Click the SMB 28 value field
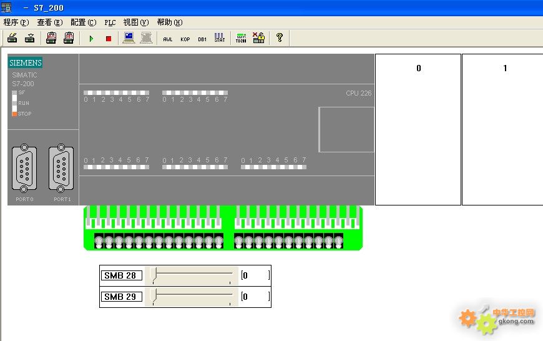543x341 pixels. [255, 275]
